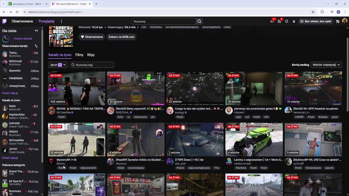The height and width of the screenshot is (196, 349).
Task: Expand followed channels with first Pokaż więcej
Action: [x=10, y=93]
